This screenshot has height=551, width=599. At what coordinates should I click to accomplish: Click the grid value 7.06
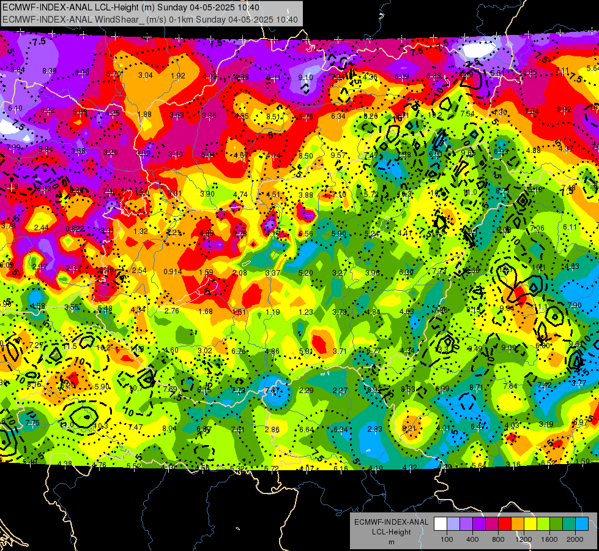pyautogui.click(x=537, y=228)
